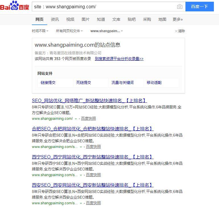Open the 贴吧 tab

click(x=132, y=19)
